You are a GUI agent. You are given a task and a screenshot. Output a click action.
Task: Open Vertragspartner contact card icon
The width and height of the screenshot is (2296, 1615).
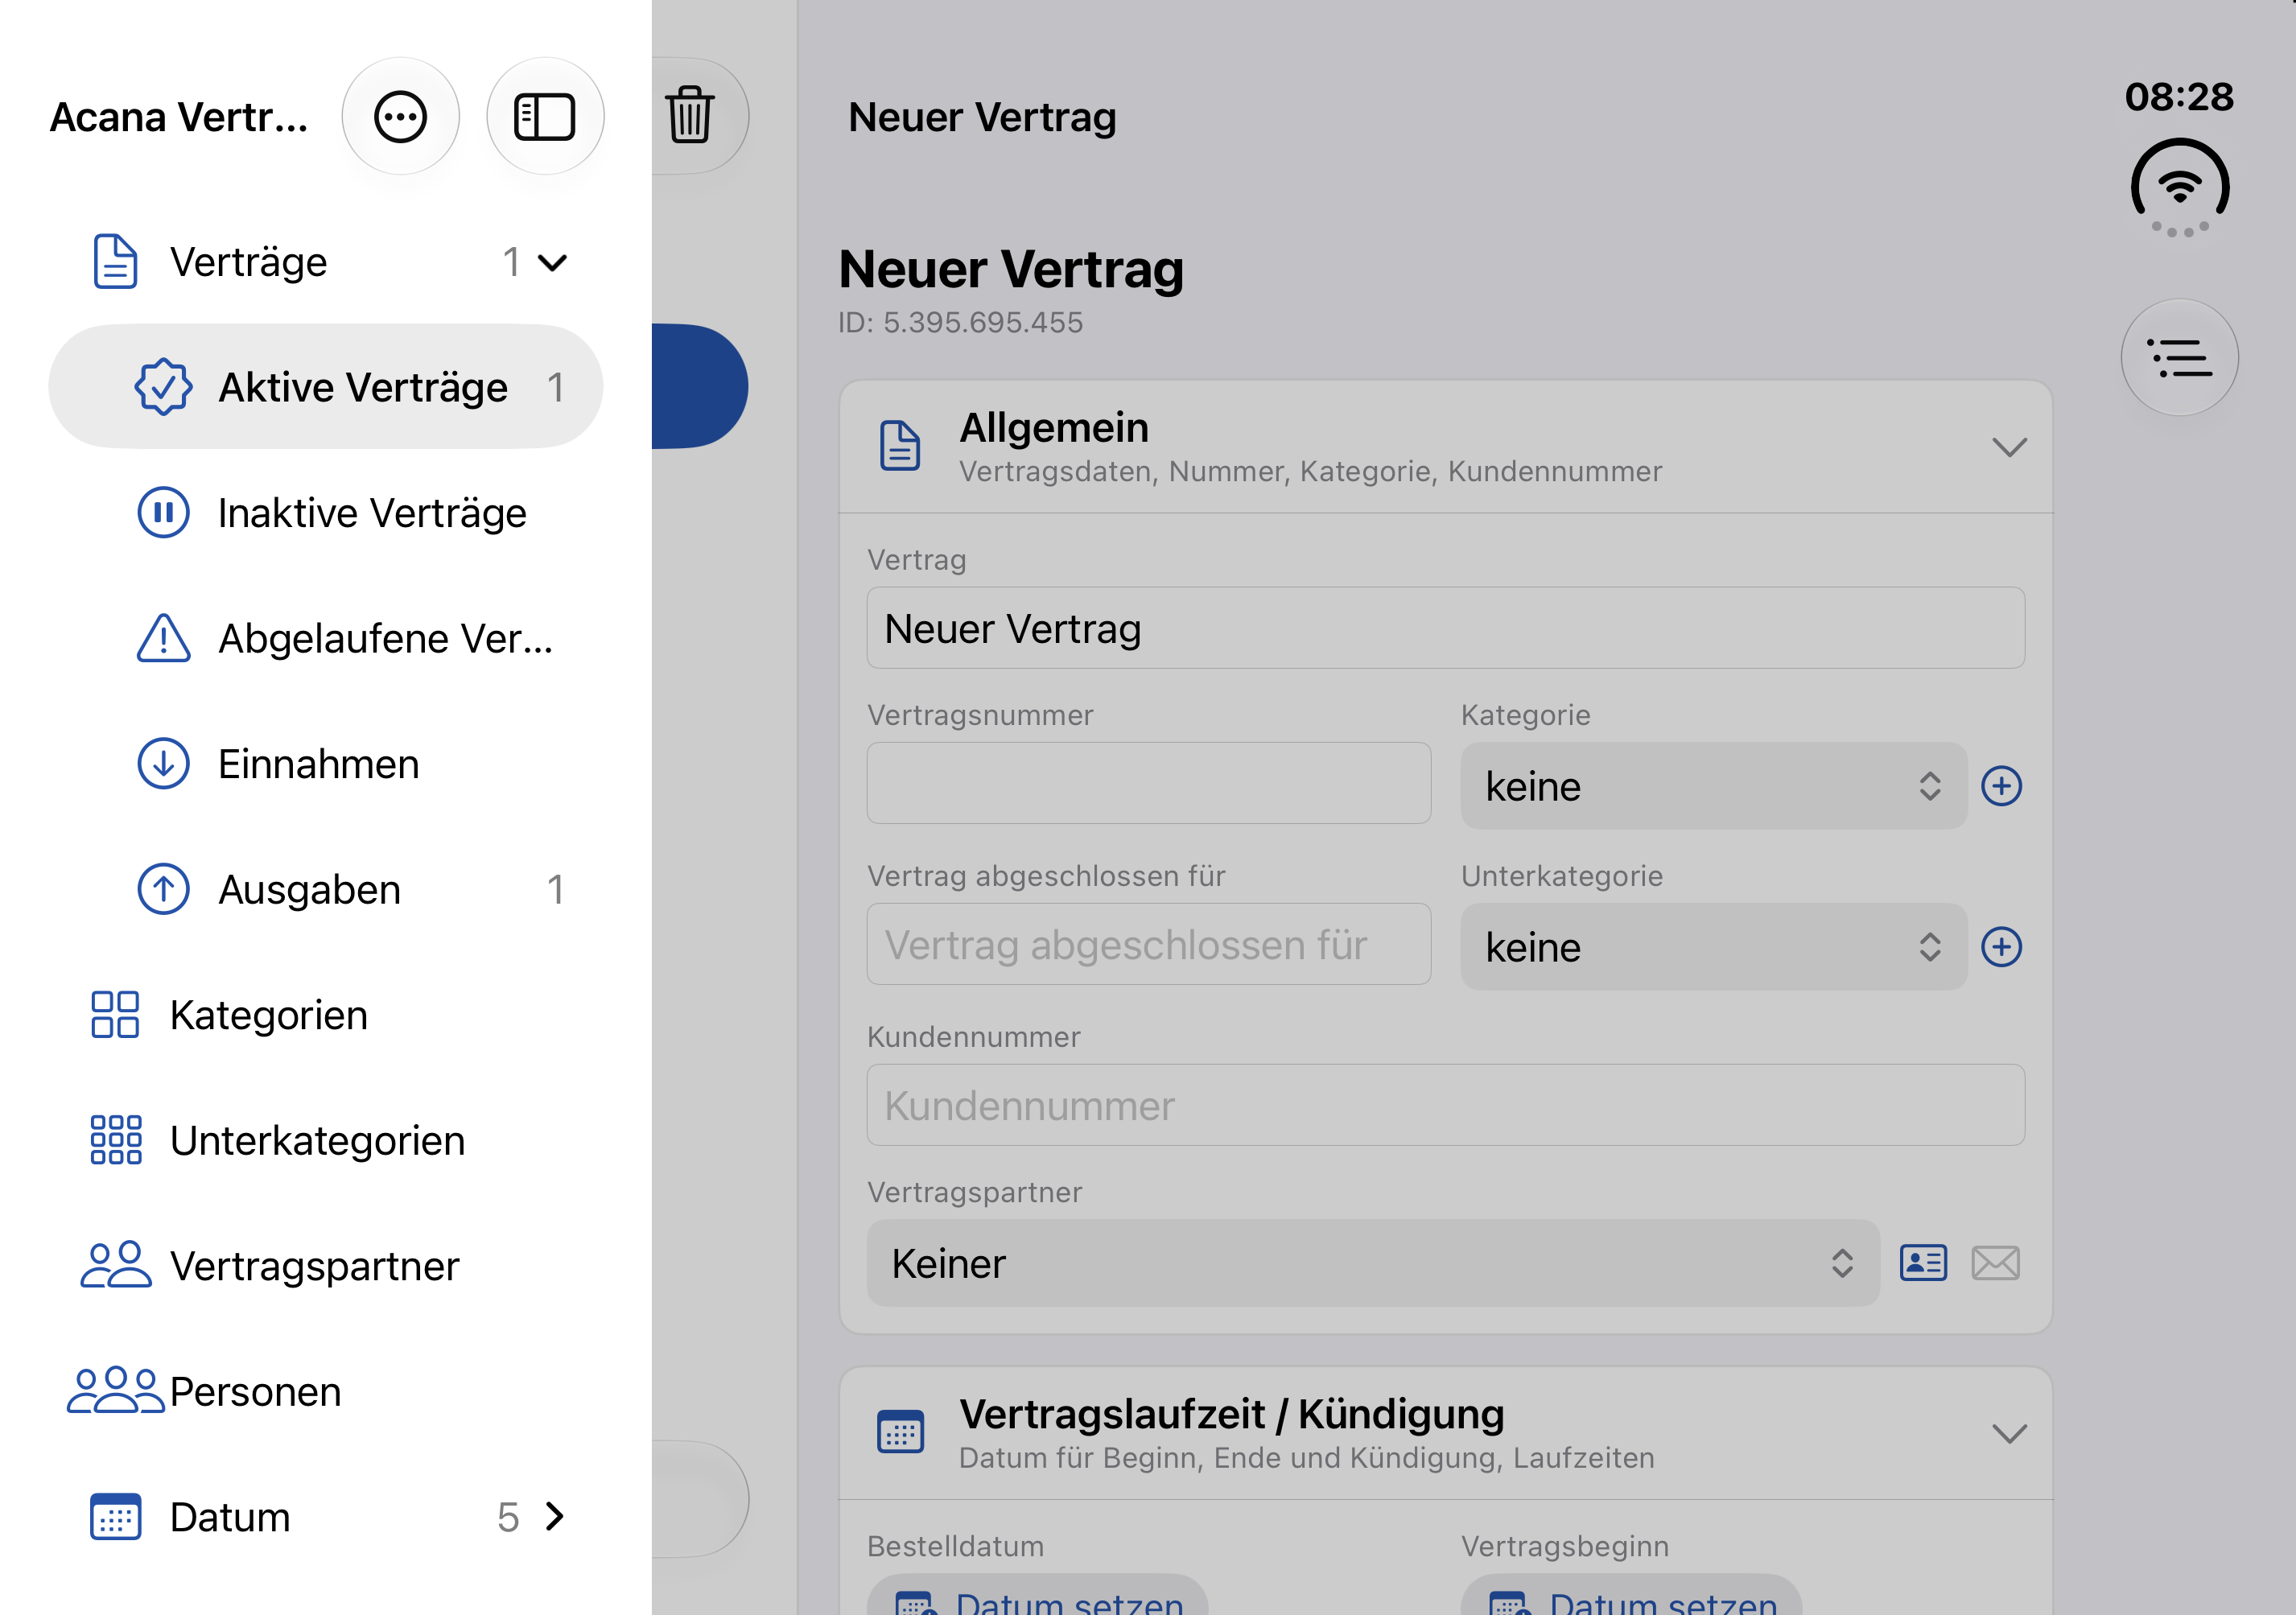1923,1263
